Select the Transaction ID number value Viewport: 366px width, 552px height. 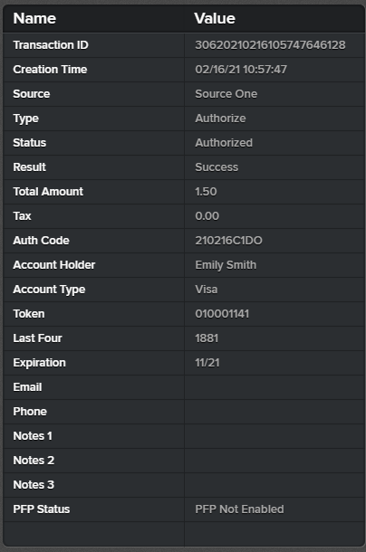pyautogui.click(x=270, y=45)
